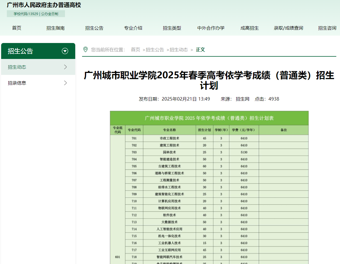The image size is (340, 264).
Task: Open the 招生指南 menu item
Action: (x=55, y=28)
